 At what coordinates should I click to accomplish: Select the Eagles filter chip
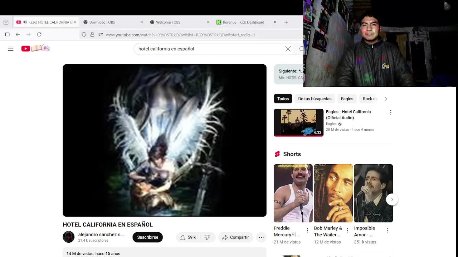347,99
